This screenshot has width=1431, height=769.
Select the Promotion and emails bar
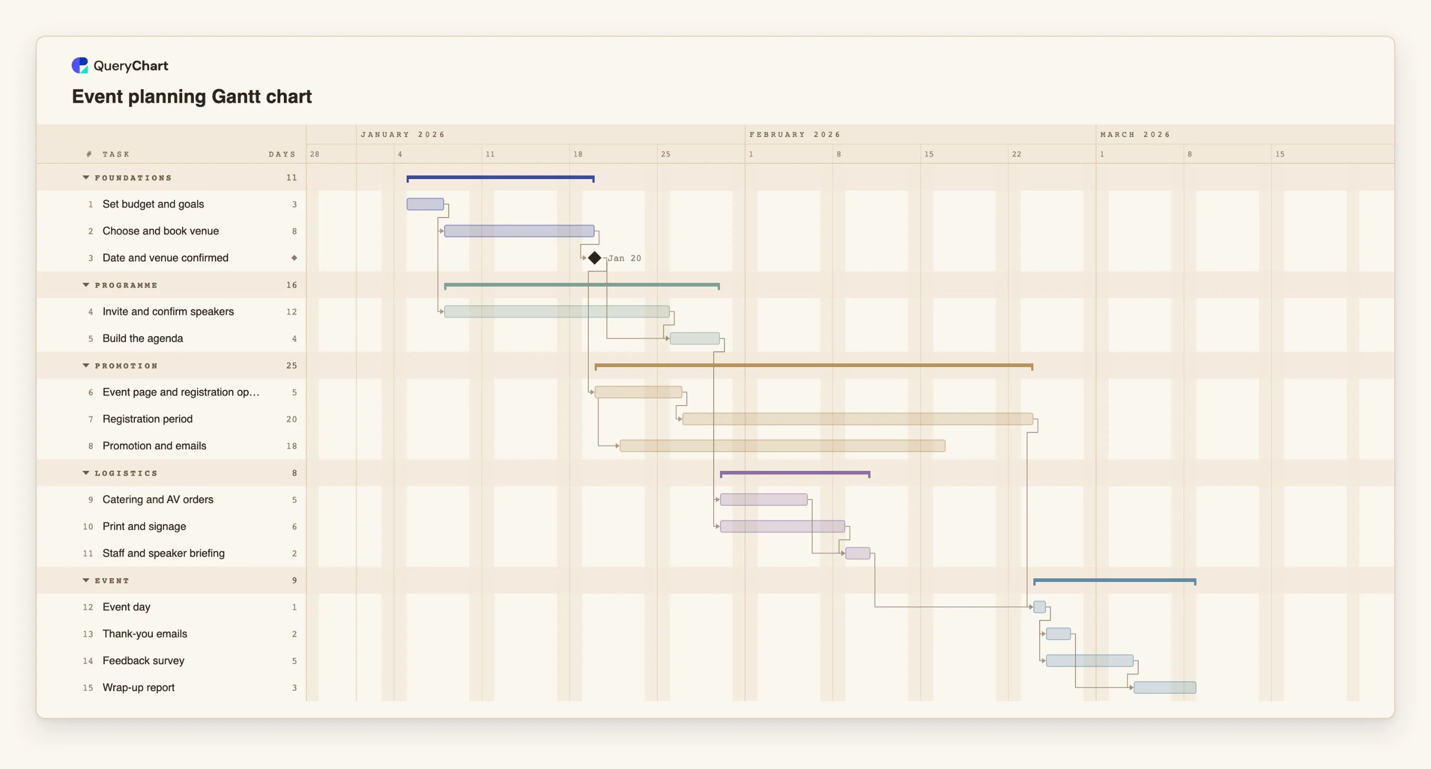[x=783, y=446]
